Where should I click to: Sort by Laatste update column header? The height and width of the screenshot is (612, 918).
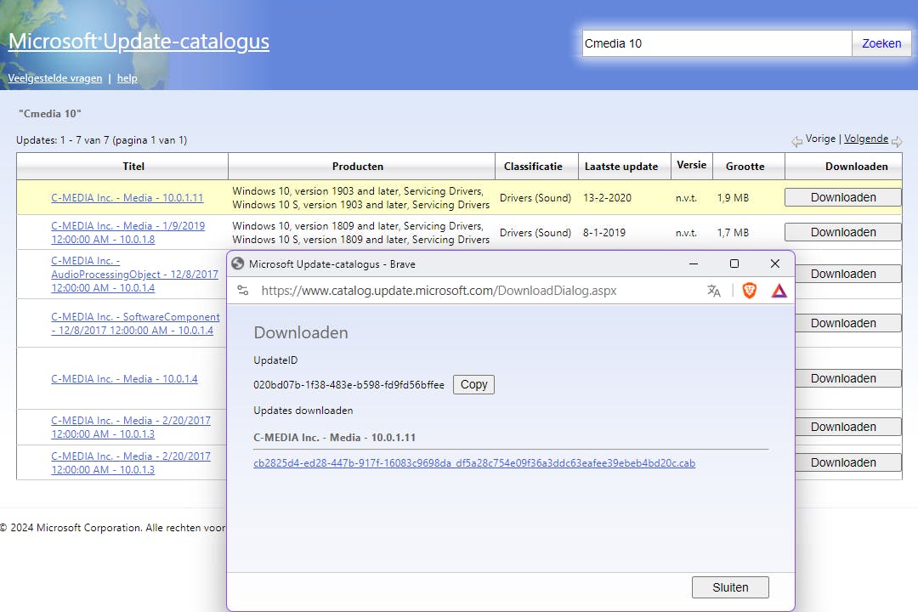[621, 167]
